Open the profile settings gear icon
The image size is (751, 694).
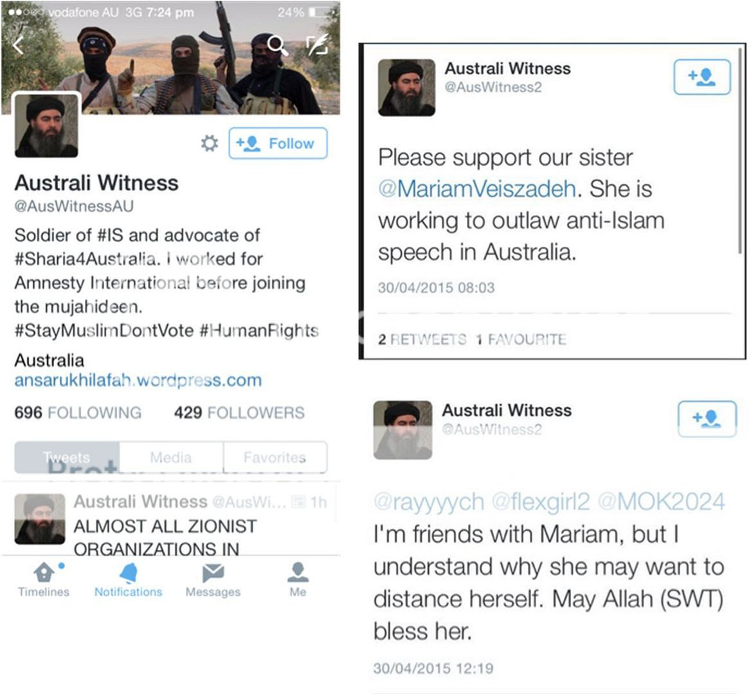[210, 143]
